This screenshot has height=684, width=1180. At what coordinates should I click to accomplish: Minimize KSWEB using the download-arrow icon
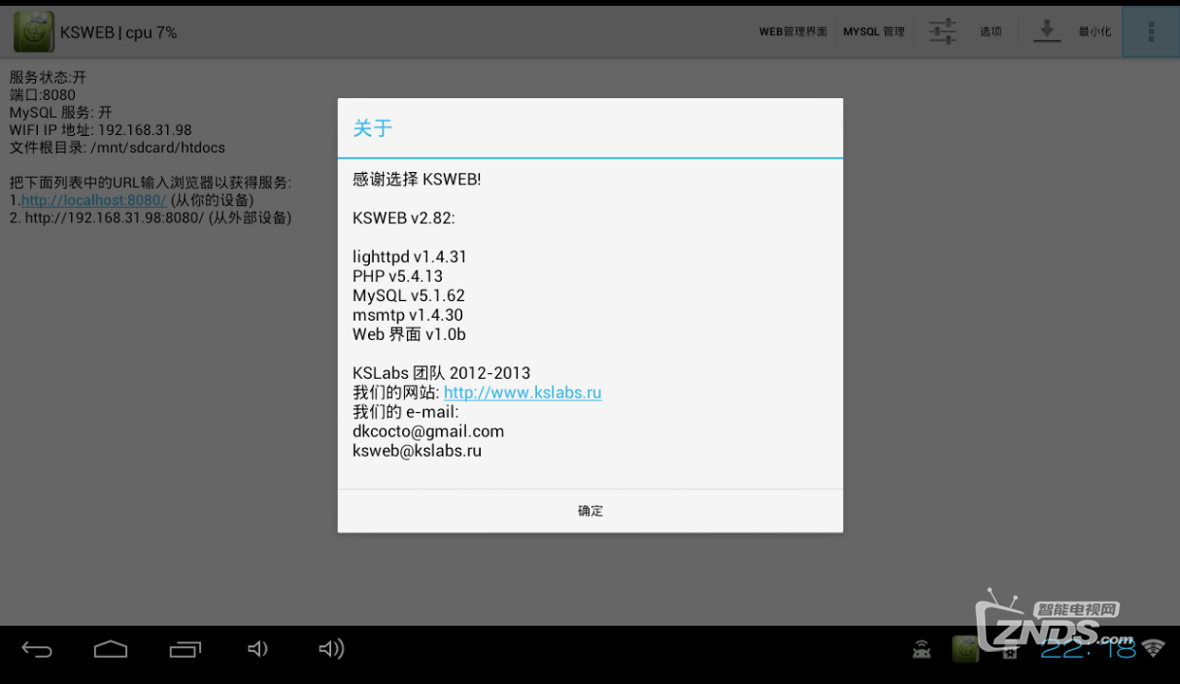click(1046, 31)
